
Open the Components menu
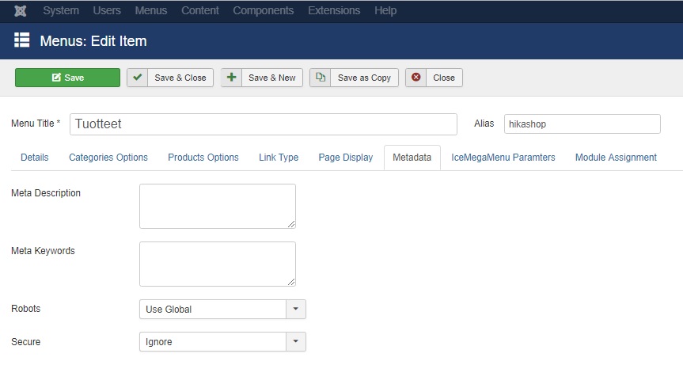click(263, 10)
